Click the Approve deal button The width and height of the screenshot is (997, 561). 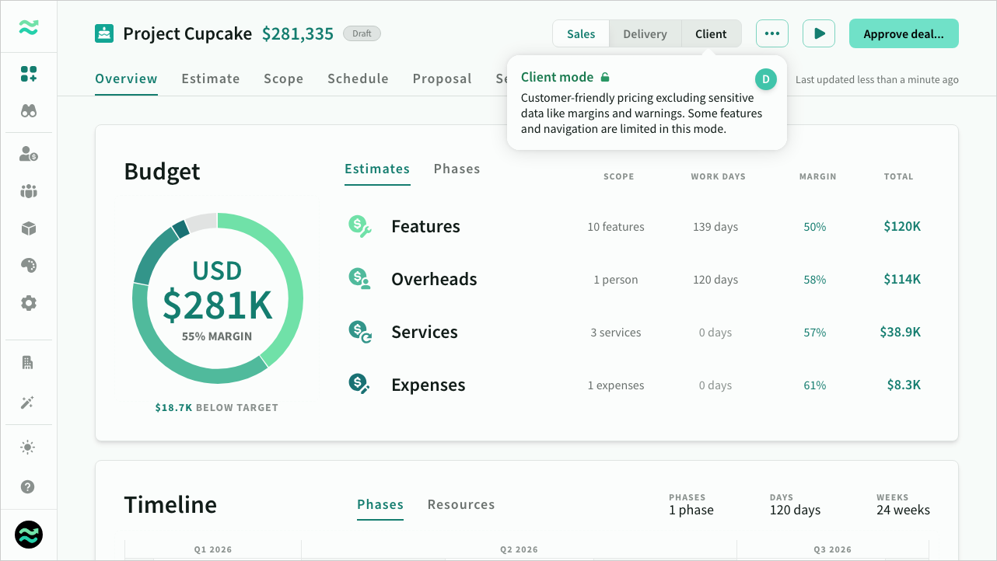point(904,33)
